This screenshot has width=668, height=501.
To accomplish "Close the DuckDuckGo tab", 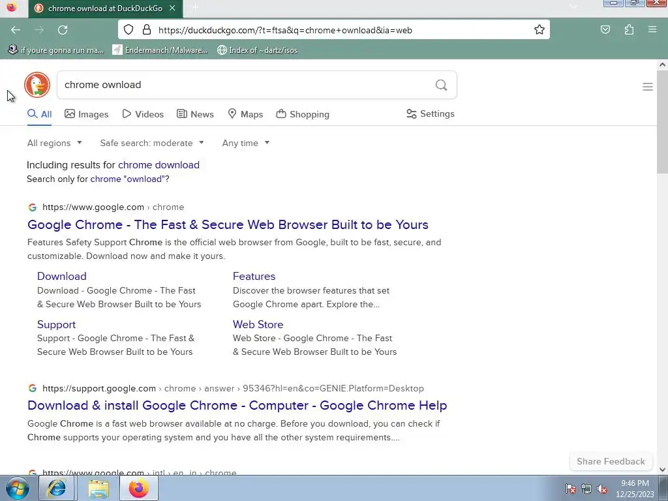I will click(x=172, y=8).
